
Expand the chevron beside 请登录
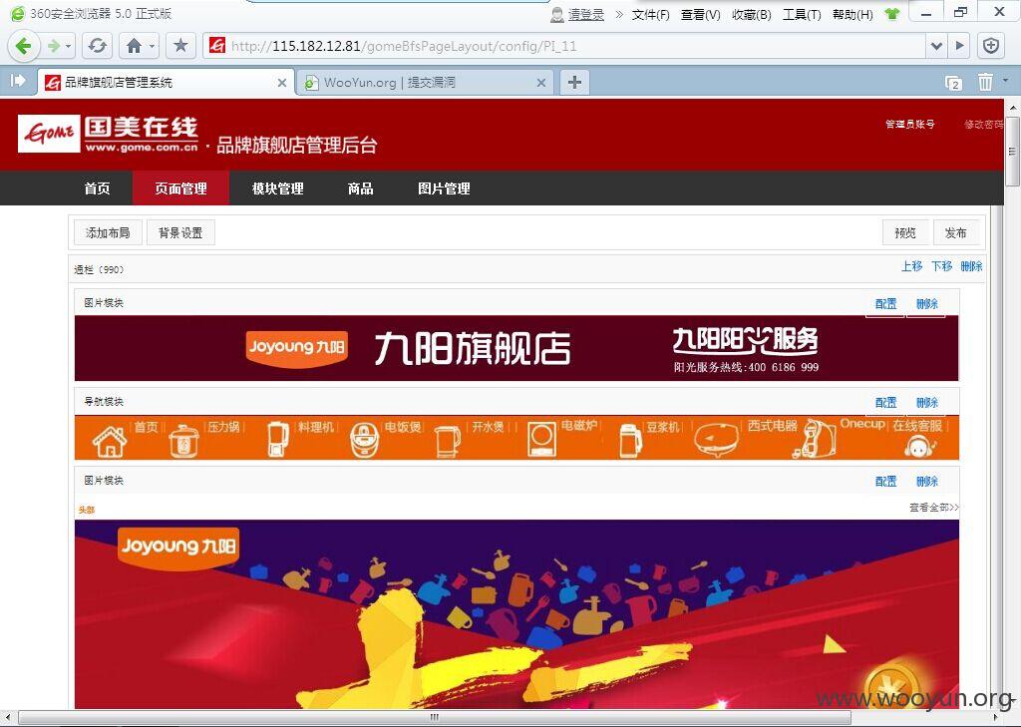tap(618, 14)
